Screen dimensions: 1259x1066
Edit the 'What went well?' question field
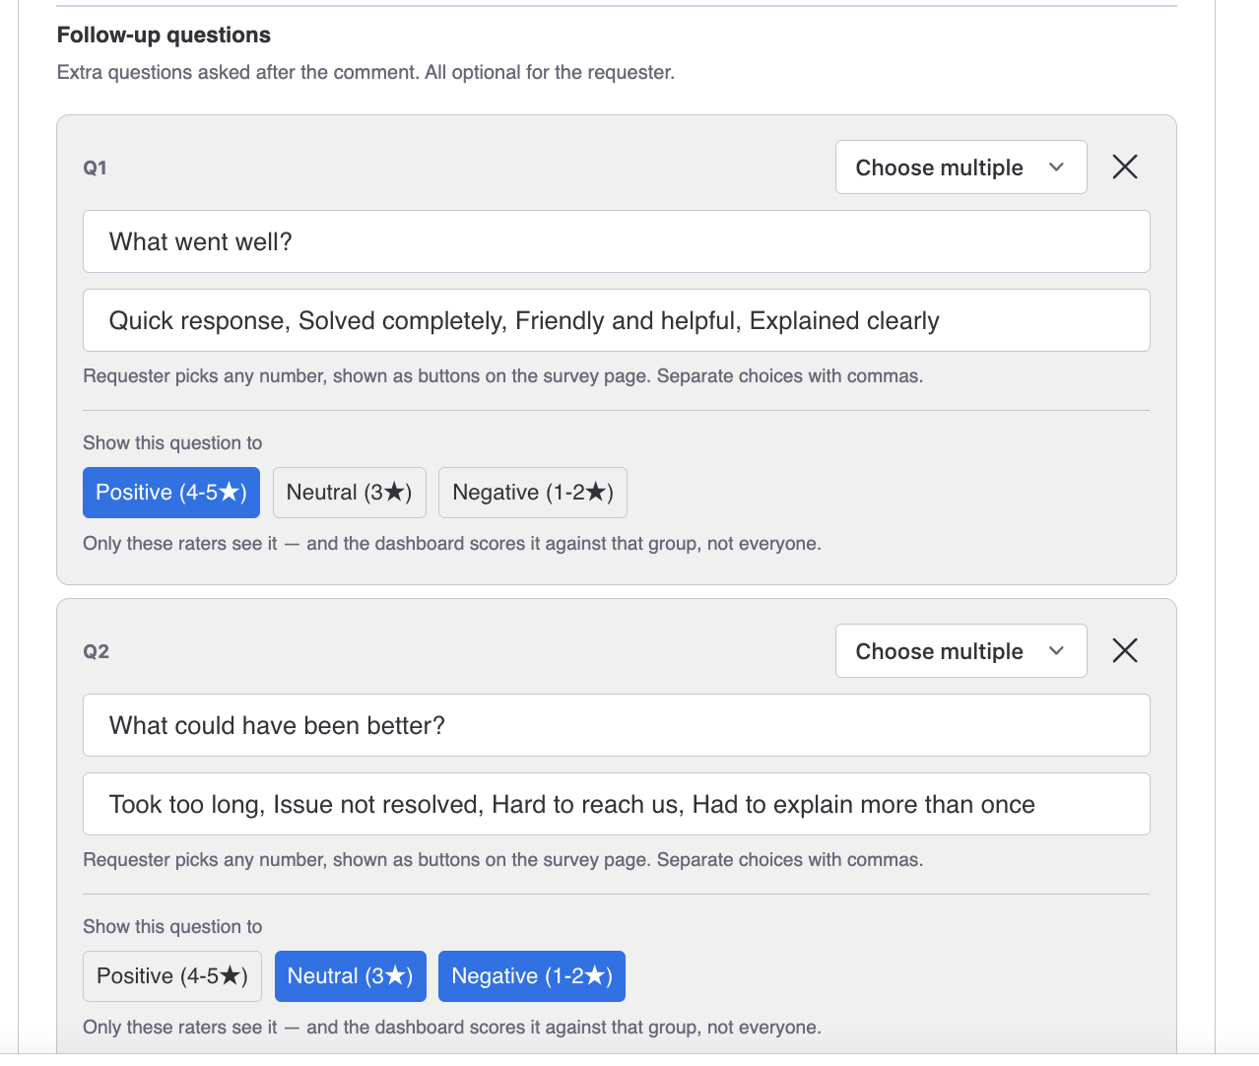(x=617, y=241)
